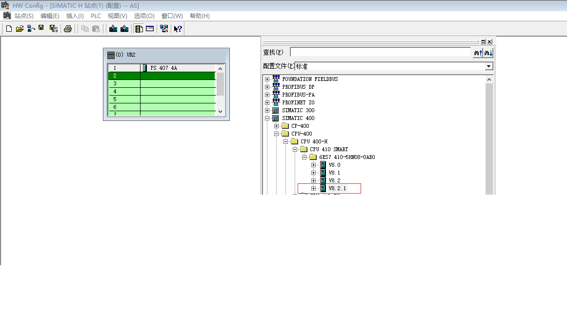
Task: Click the New station toolbar icon
Action: click(x=9, y=29)
